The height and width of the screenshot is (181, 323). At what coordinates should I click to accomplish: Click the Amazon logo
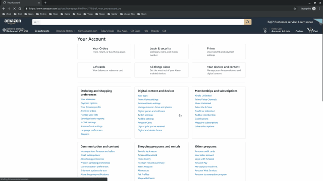[x=13, y=21]
